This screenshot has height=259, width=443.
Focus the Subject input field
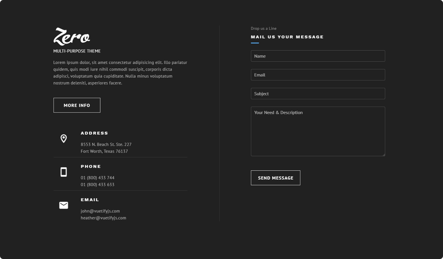pos(318,94)
